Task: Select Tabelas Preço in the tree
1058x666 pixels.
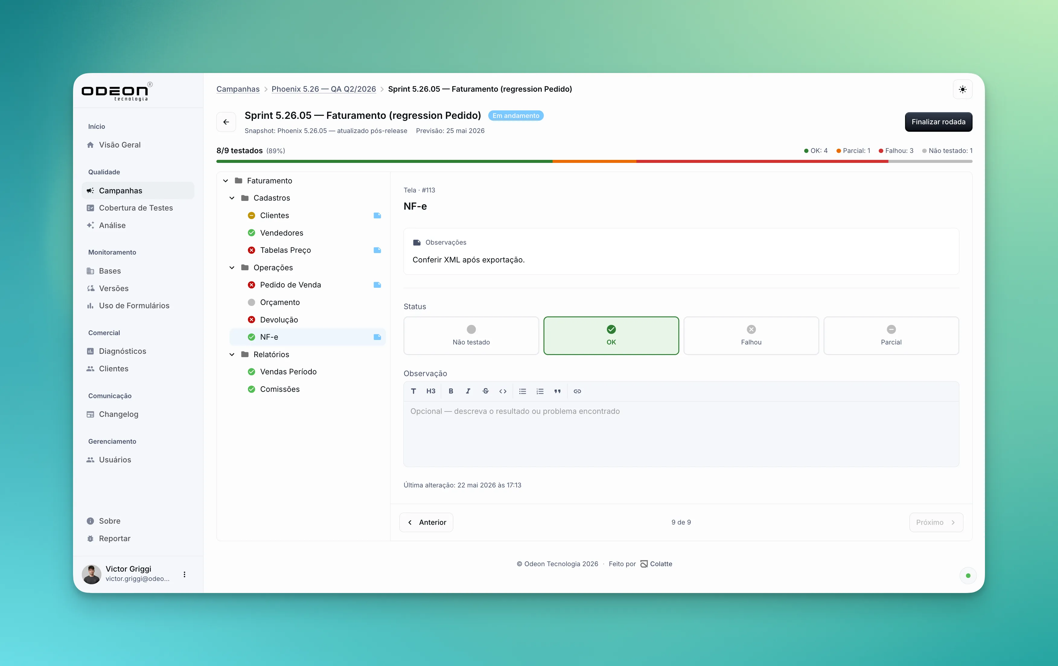Action: point(308,250)
